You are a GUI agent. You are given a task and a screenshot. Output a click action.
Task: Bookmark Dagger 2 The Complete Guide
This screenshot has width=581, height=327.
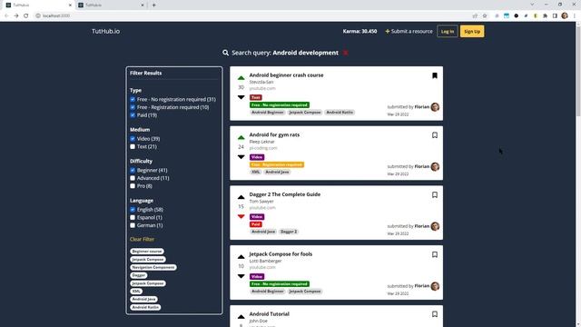435,195
